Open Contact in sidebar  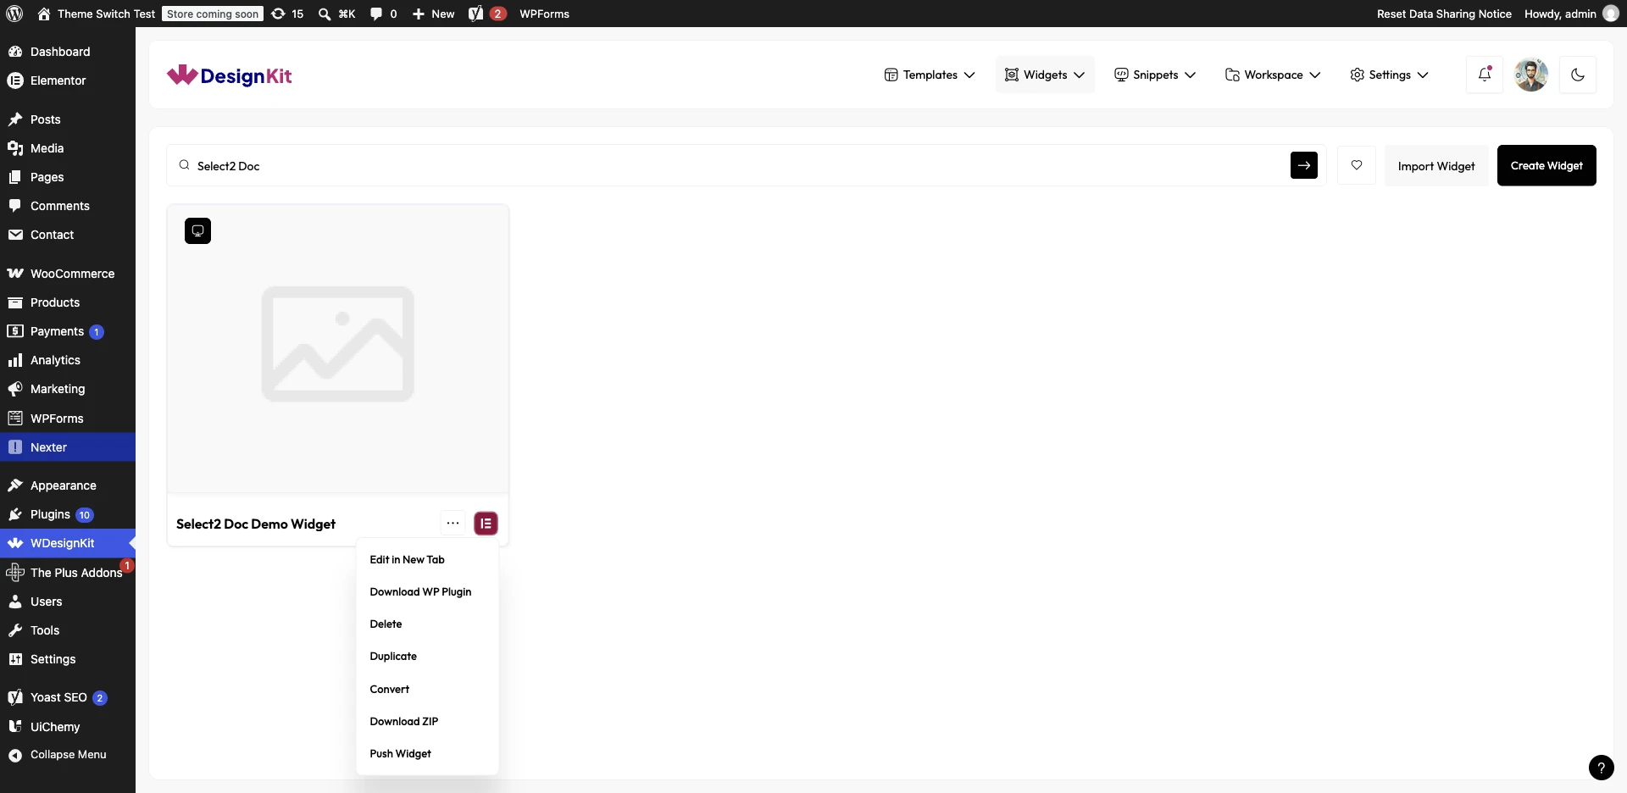68,235
